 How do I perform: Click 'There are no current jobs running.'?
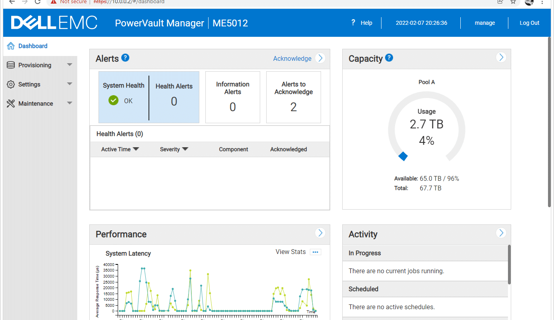(396, 271)
